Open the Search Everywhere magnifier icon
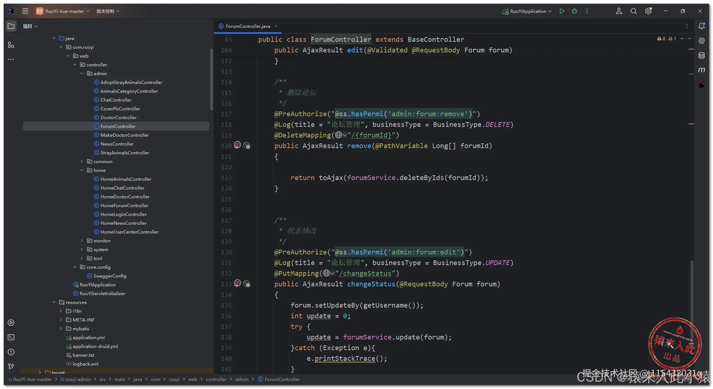This screenshot has width=713, height=389. click(634, 11)
